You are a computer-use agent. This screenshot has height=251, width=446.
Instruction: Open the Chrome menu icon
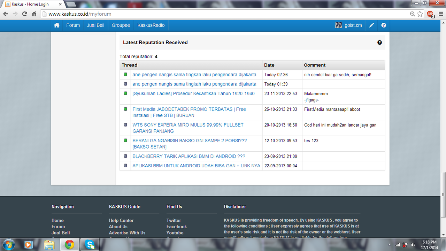point(440,14)
